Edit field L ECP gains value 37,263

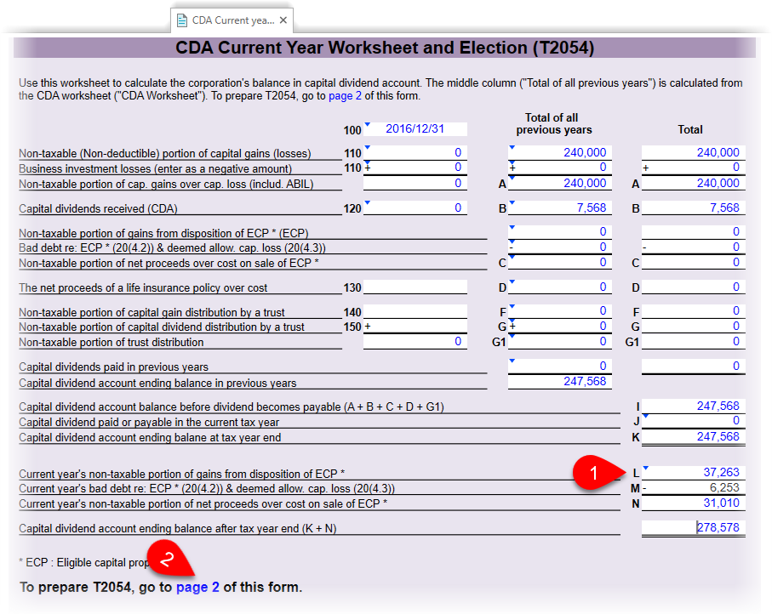[x=693, y=473]
